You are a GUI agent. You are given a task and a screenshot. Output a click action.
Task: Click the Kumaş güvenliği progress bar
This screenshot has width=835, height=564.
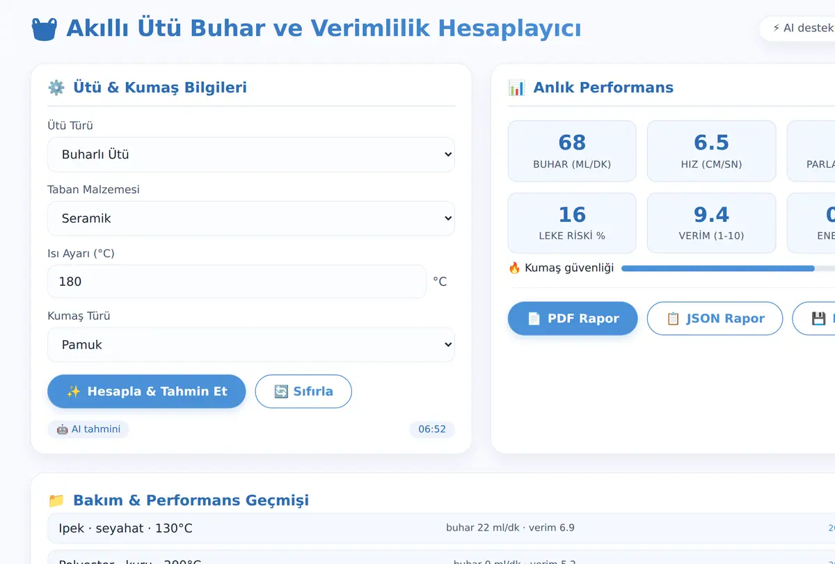coord(728,268)
